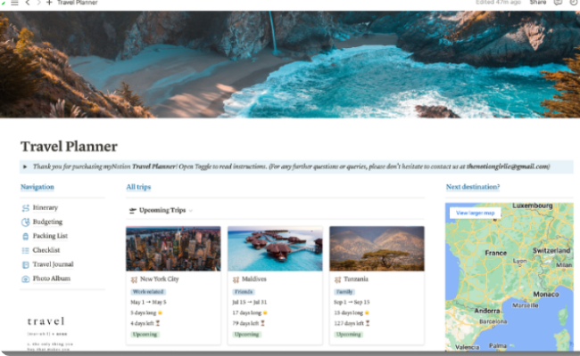Click the Itinerary page icon

[x=25, y=208]
